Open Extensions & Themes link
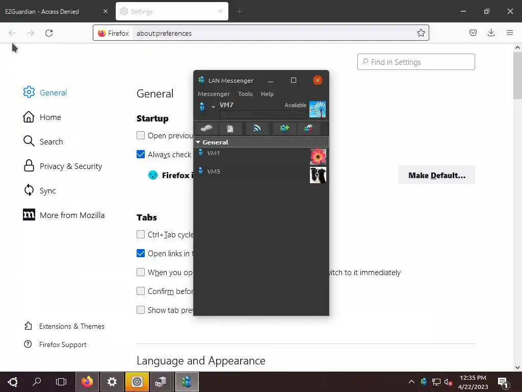This screenshot has width=522, height=392. pyautogui.click(x=64, y=326)
